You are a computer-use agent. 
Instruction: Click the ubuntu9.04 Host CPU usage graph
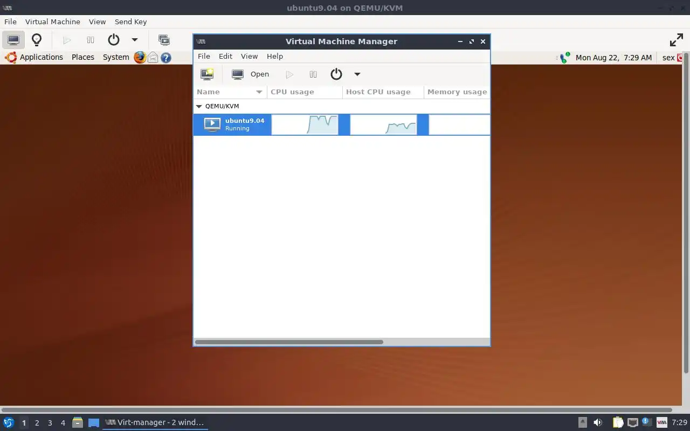click(x=384, y=124)
